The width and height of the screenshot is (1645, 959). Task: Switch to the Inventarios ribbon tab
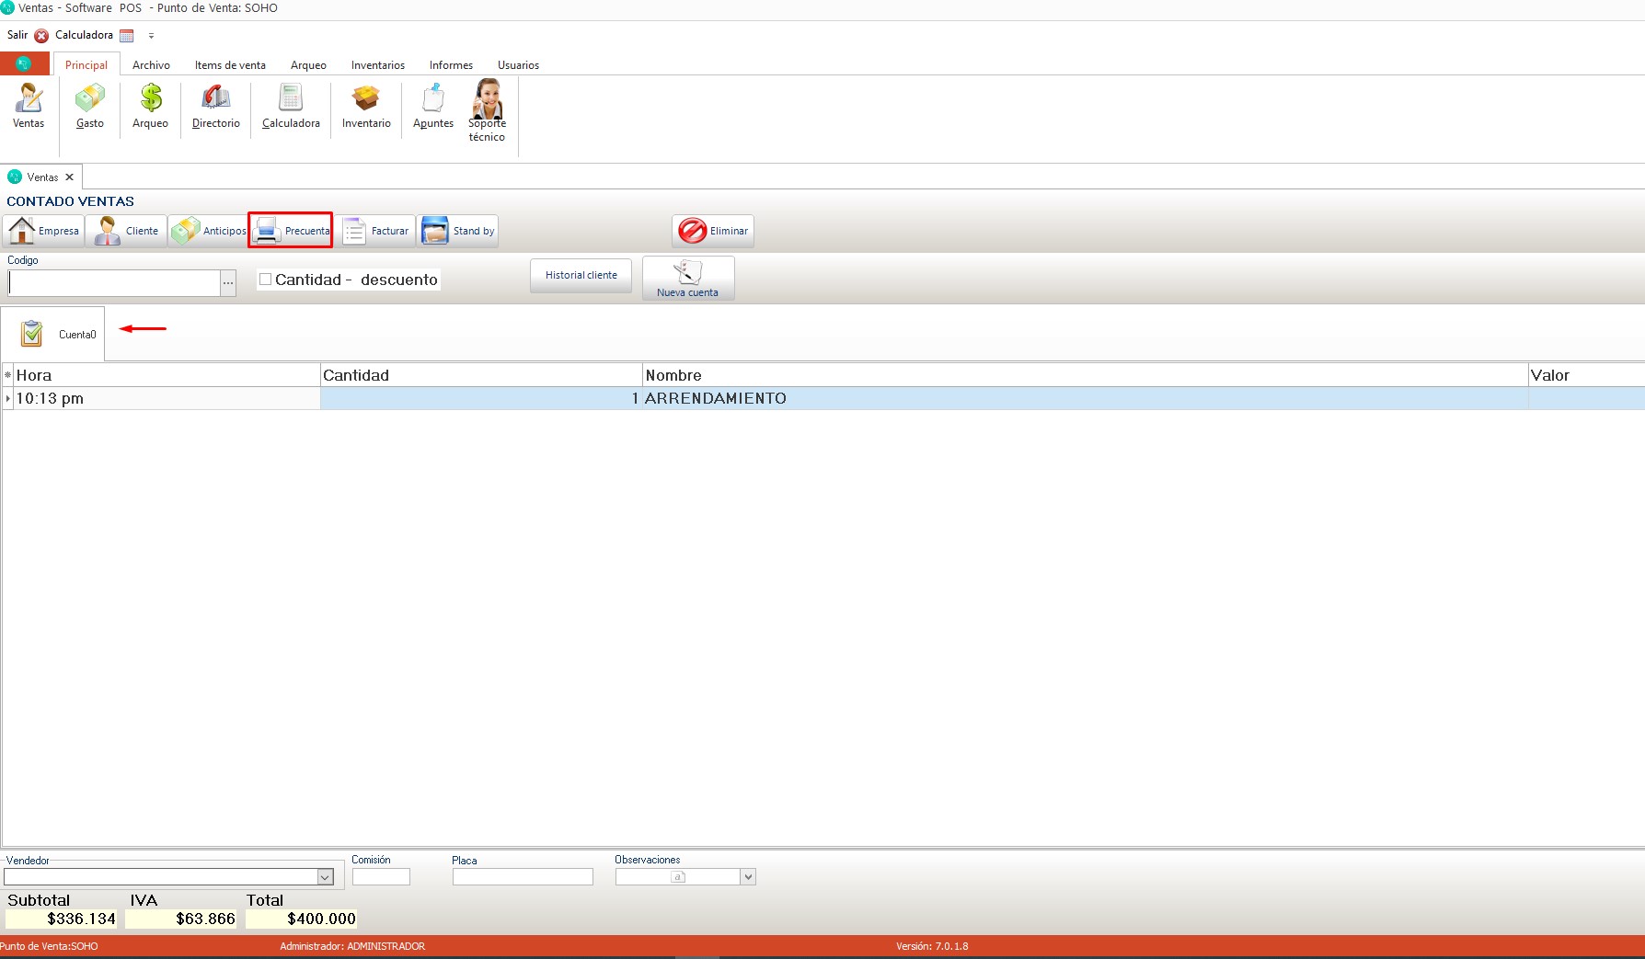pos(377,65)
